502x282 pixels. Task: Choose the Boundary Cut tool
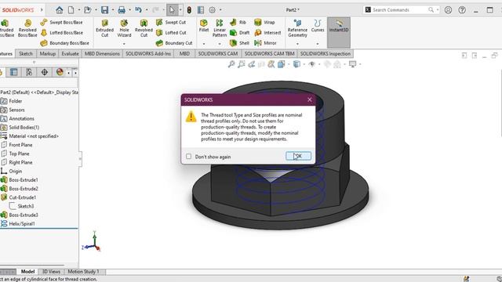[174, 43]
